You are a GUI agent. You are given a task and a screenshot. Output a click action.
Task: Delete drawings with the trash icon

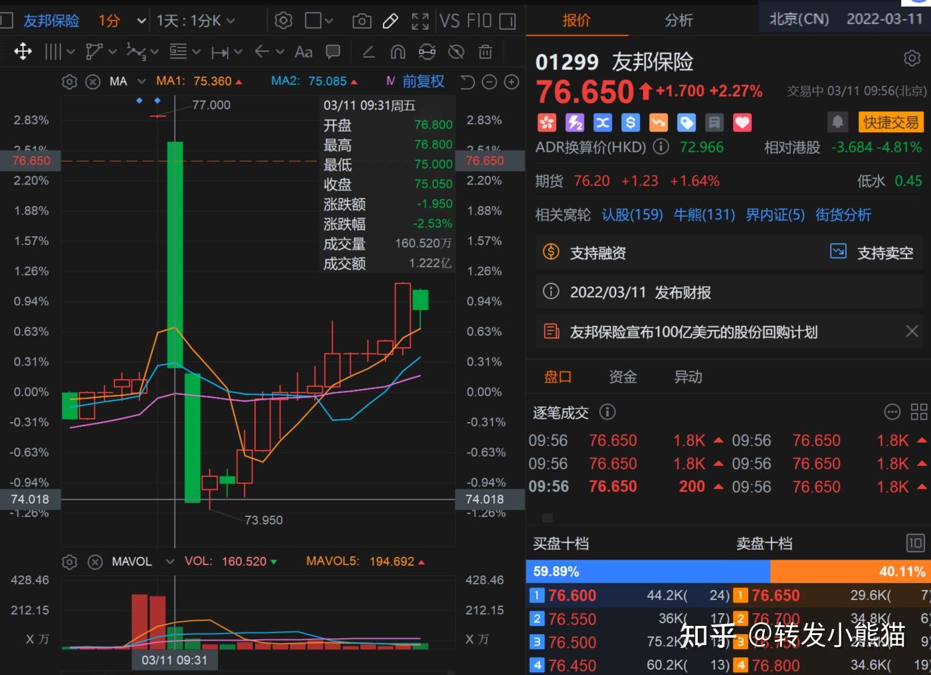coord(486,52)
